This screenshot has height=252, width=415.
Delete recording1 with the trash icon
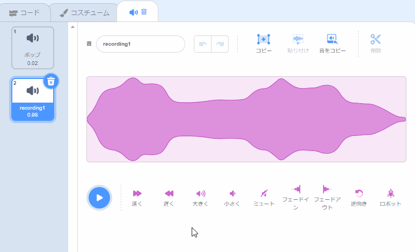click(51, 81)
